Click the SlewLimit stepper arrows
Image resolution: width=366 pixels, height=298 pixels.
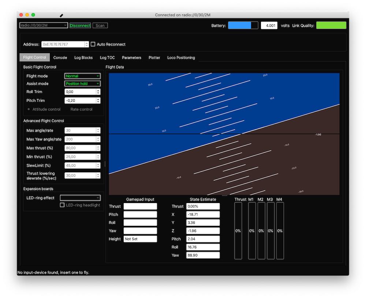[x=98, y=165]
